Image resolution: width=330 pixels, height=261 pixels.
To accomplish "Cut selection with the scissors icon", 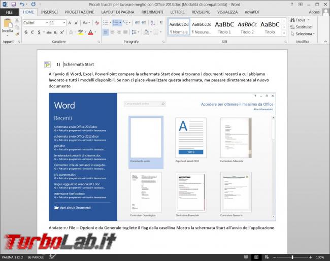I will pyautogui.click(x=17, y=20).
